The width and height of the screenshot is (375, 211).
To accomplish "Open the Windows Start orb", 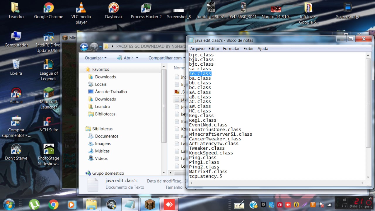I will coord(8,204).
